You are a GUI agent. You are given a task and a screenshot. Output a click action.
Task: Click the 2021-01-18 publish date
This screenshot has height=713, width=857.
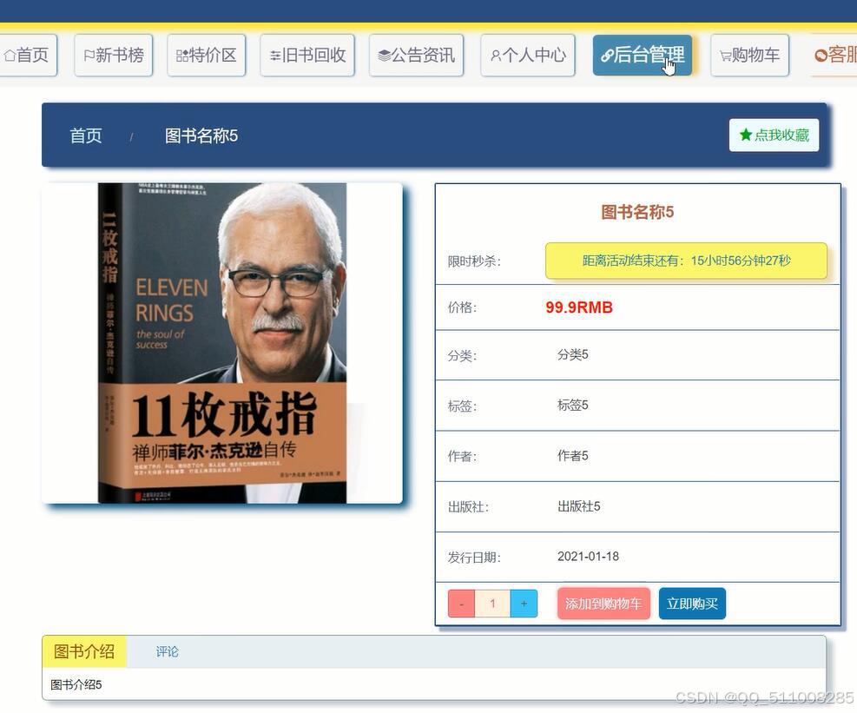click(588, 557)
